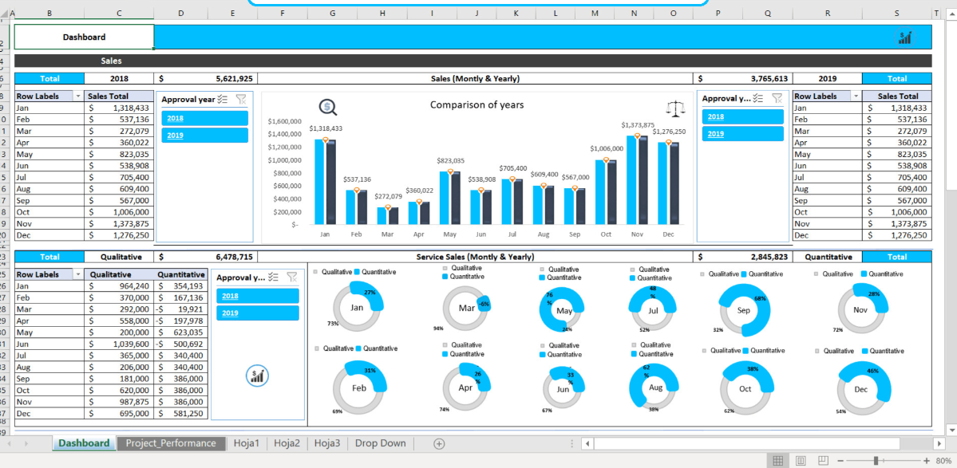Toggle multi-select on the Service Sales slicer
Viewport: 957px width, 468px height.
[x=274, y=277]
